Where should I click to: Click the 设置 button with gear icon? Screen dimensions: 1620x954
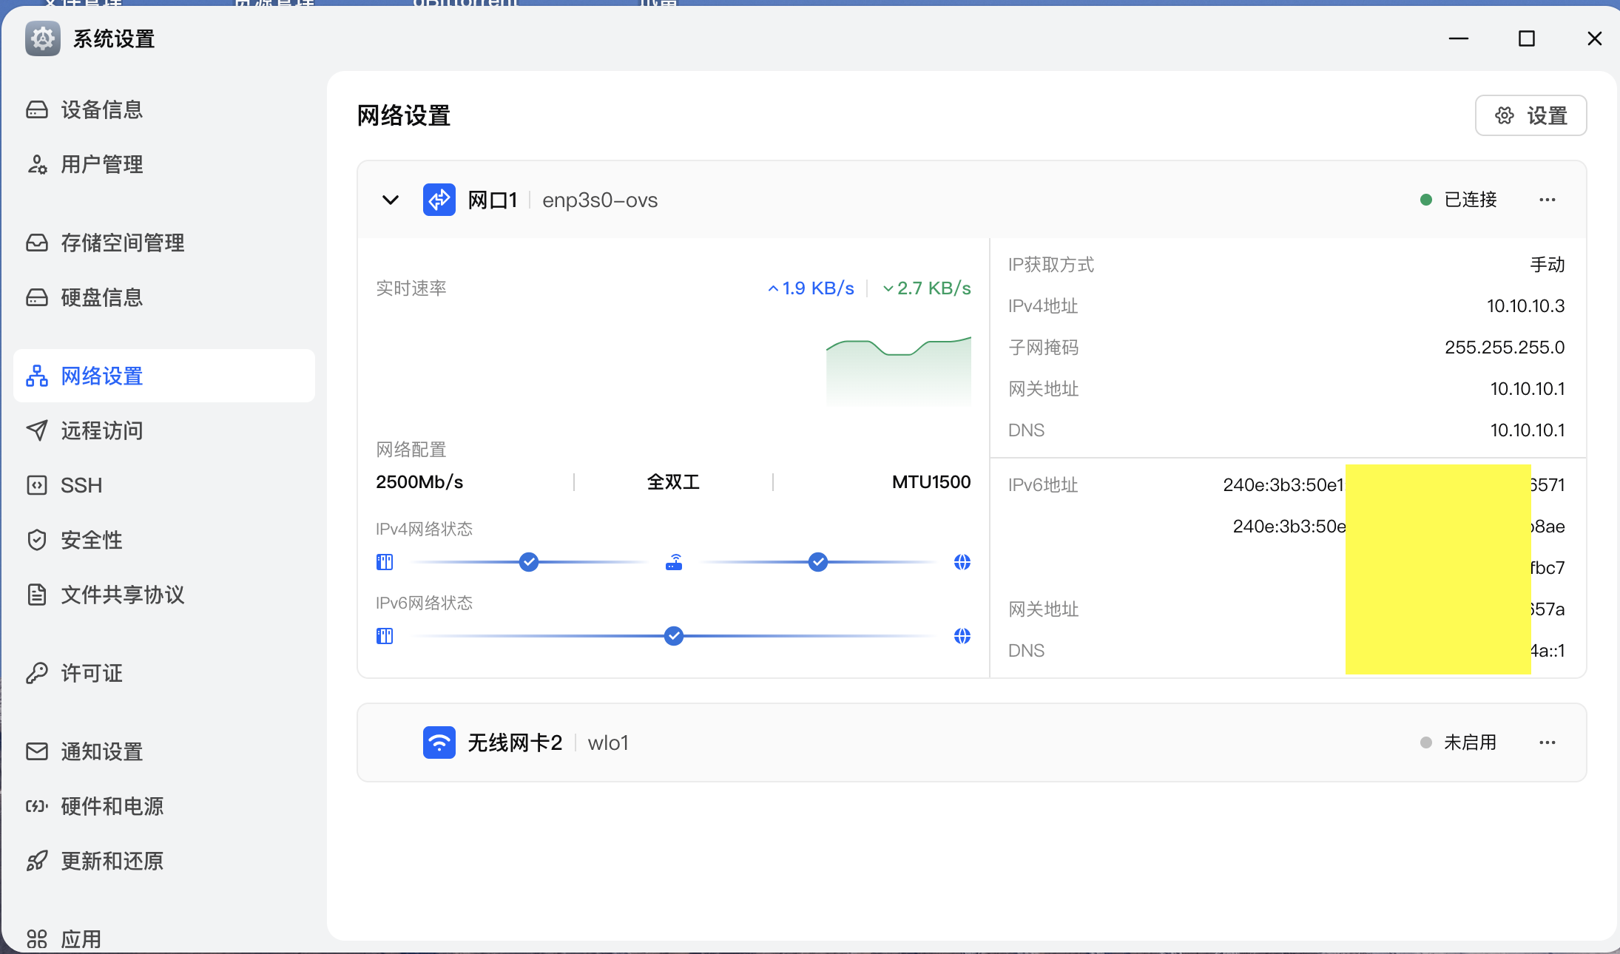(x=1530, y=115)
